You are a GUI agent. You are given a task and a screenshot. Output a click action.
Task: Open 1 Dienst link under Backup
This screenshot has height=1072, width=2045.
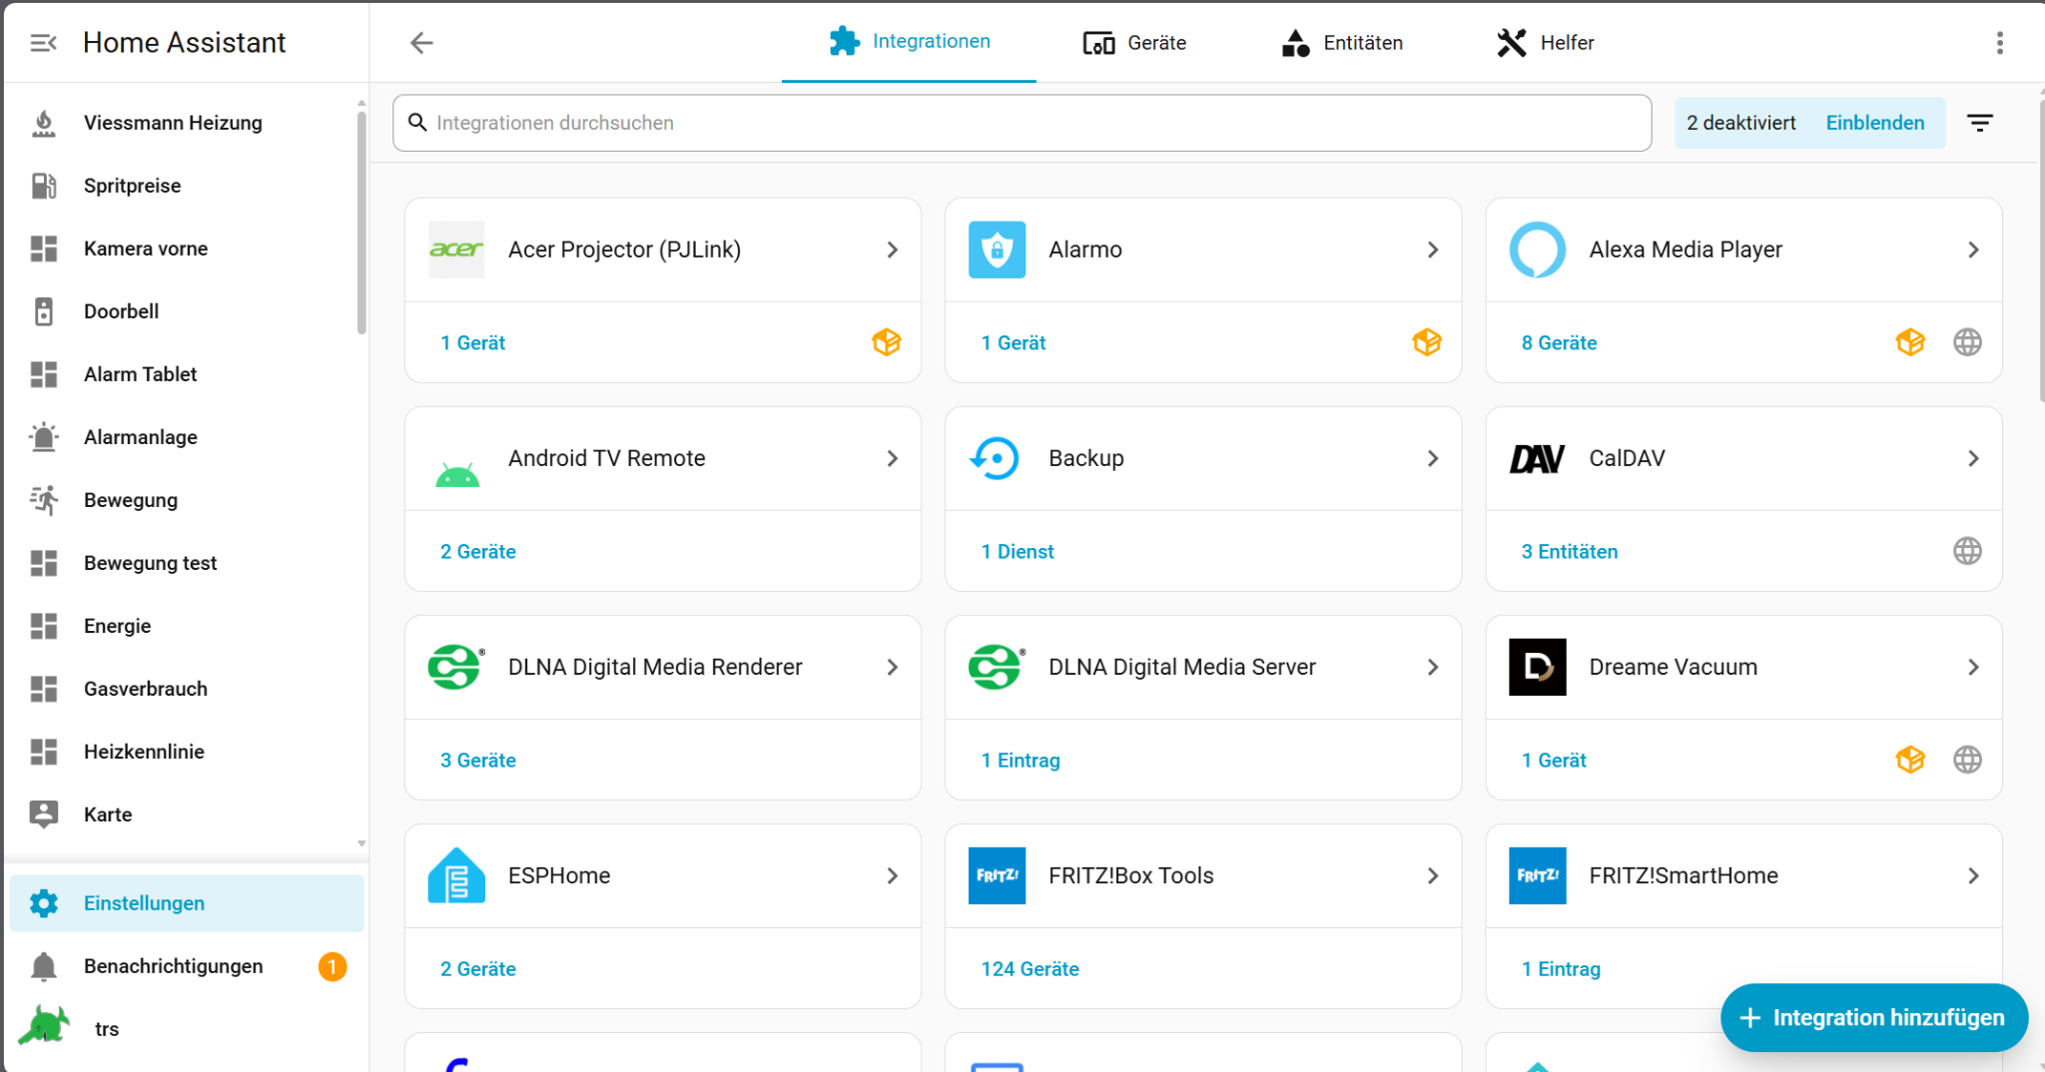click(x=1017, y=551)
